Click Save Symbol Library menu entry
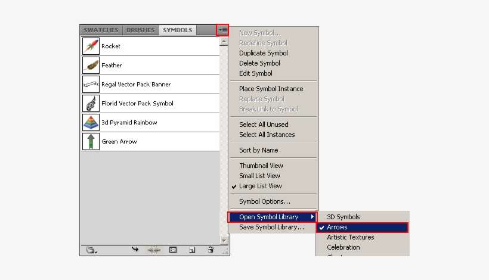 271,227
